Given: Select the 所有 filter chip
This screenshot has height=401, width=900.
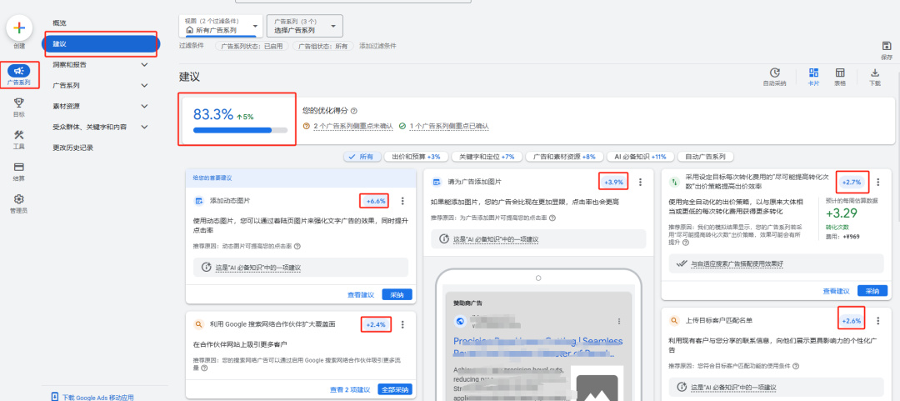Looking at the screenshot, I should (x=362, y=157).
